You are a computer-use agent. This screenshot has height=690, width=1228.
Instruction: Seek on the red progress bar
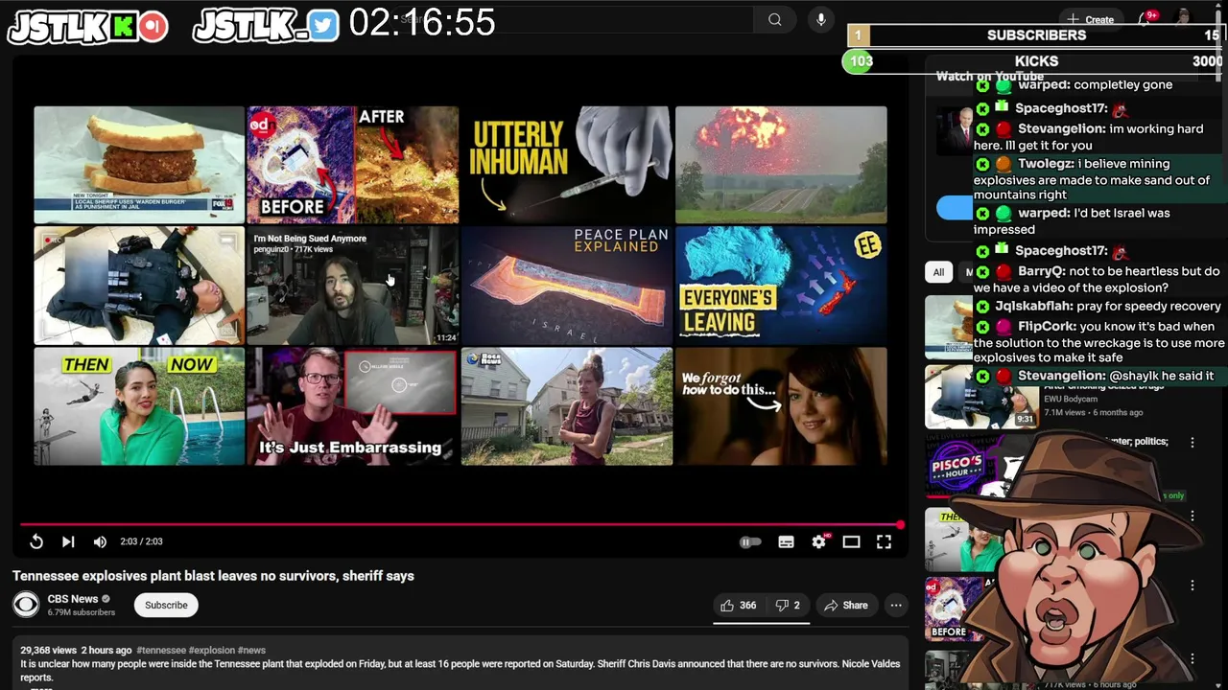[x=460, y=524]
